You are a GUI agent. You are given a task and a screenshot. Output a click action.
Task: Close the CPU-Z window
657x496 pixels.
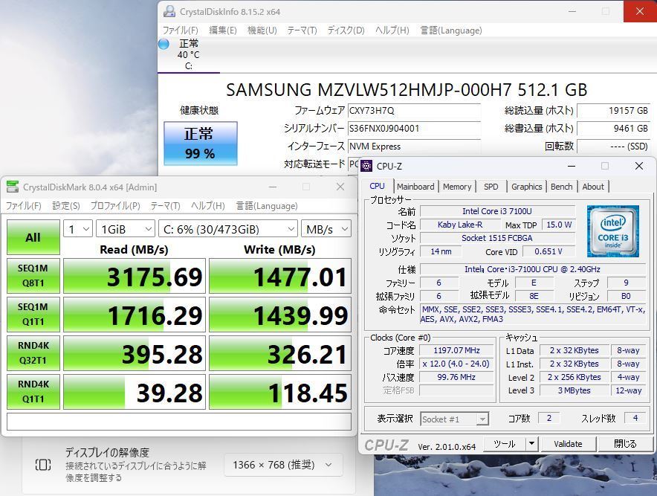(x=639, y=166)
